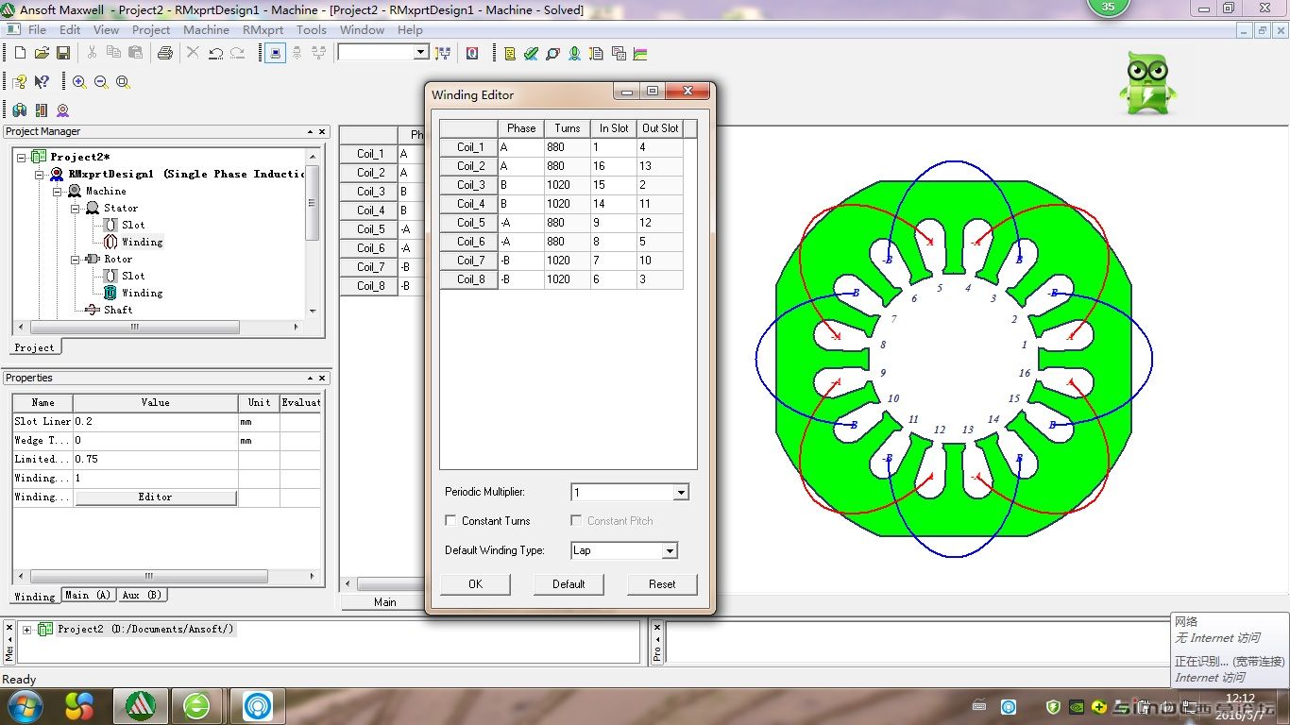This screenshot has height=725, width=1290.
Task: Close the Project Manager panel
Action: click(x=322, y=132)
